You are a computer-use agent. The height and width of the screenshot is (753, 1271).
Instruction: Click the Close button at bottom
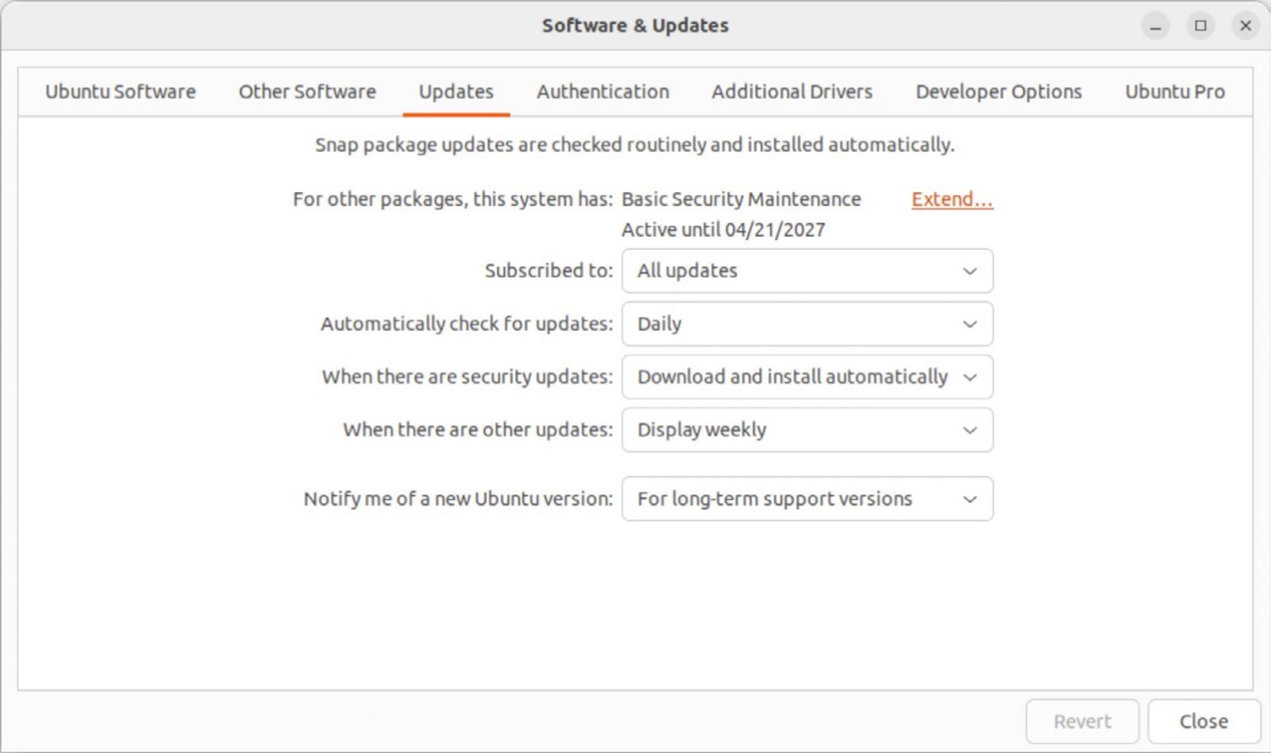coord(1203,722)
